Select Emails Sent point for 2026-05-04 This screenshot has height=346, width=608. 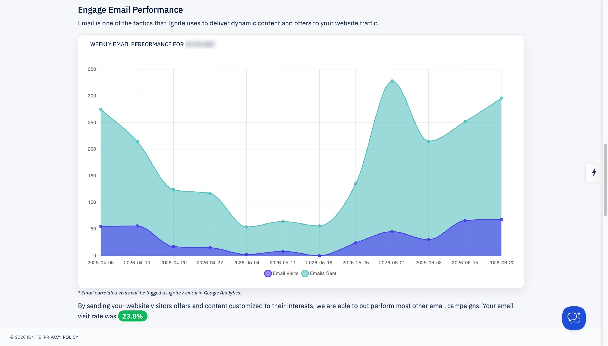coord(246,227)
